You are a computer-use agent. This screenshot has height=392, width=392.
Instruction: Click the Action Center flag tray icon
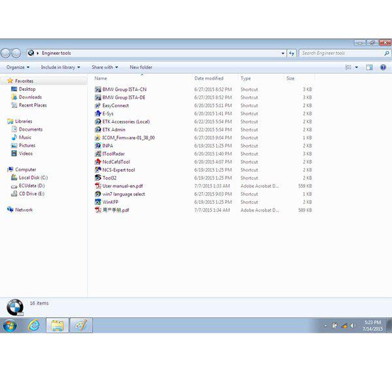[x=335, y=325]
